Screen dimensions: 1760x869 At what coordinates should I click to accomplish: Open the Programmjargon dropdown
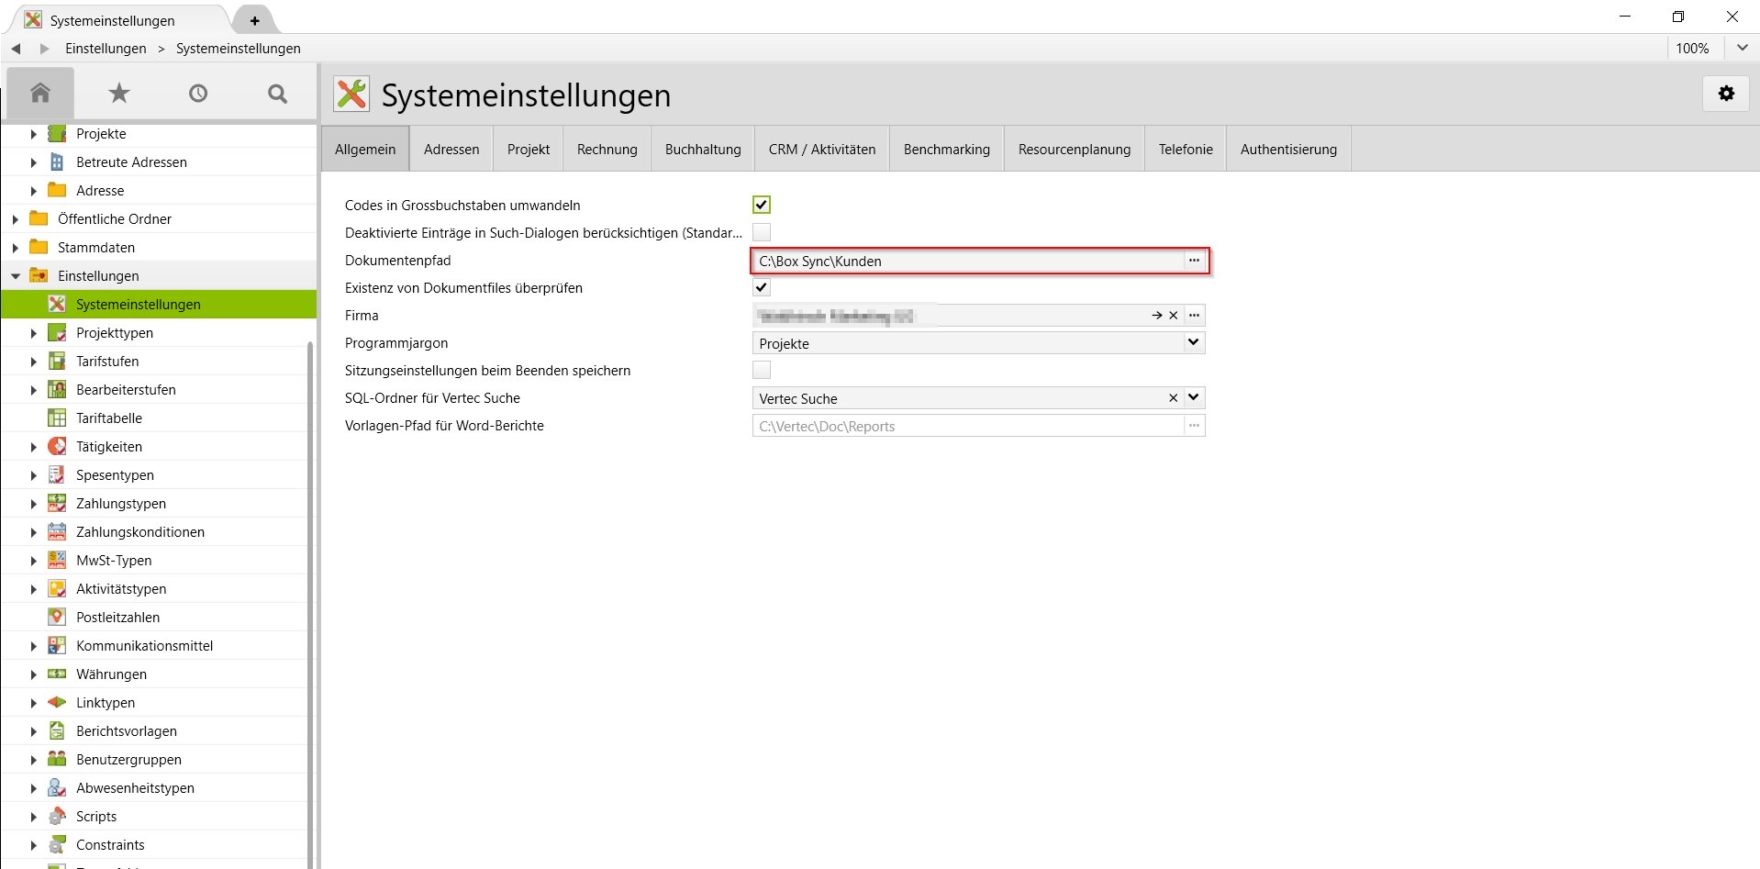click(1193, 342)
